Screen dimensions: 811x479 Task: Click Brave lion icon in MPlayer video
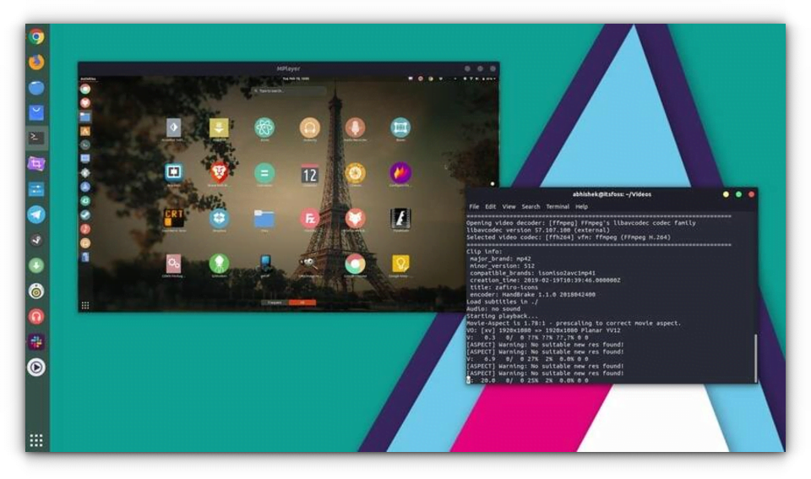click(x=219, y=172)
